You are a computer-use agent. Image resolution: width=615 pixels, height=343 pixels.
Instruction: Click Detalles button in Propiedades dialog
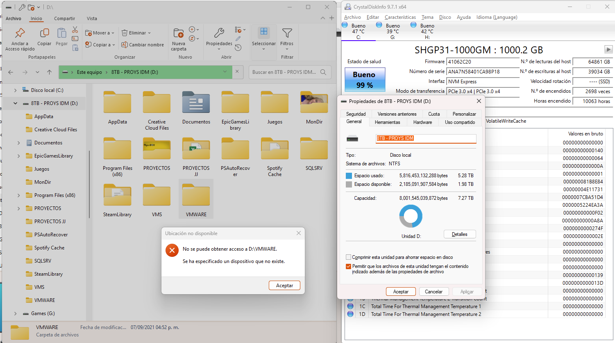point(460,234)
